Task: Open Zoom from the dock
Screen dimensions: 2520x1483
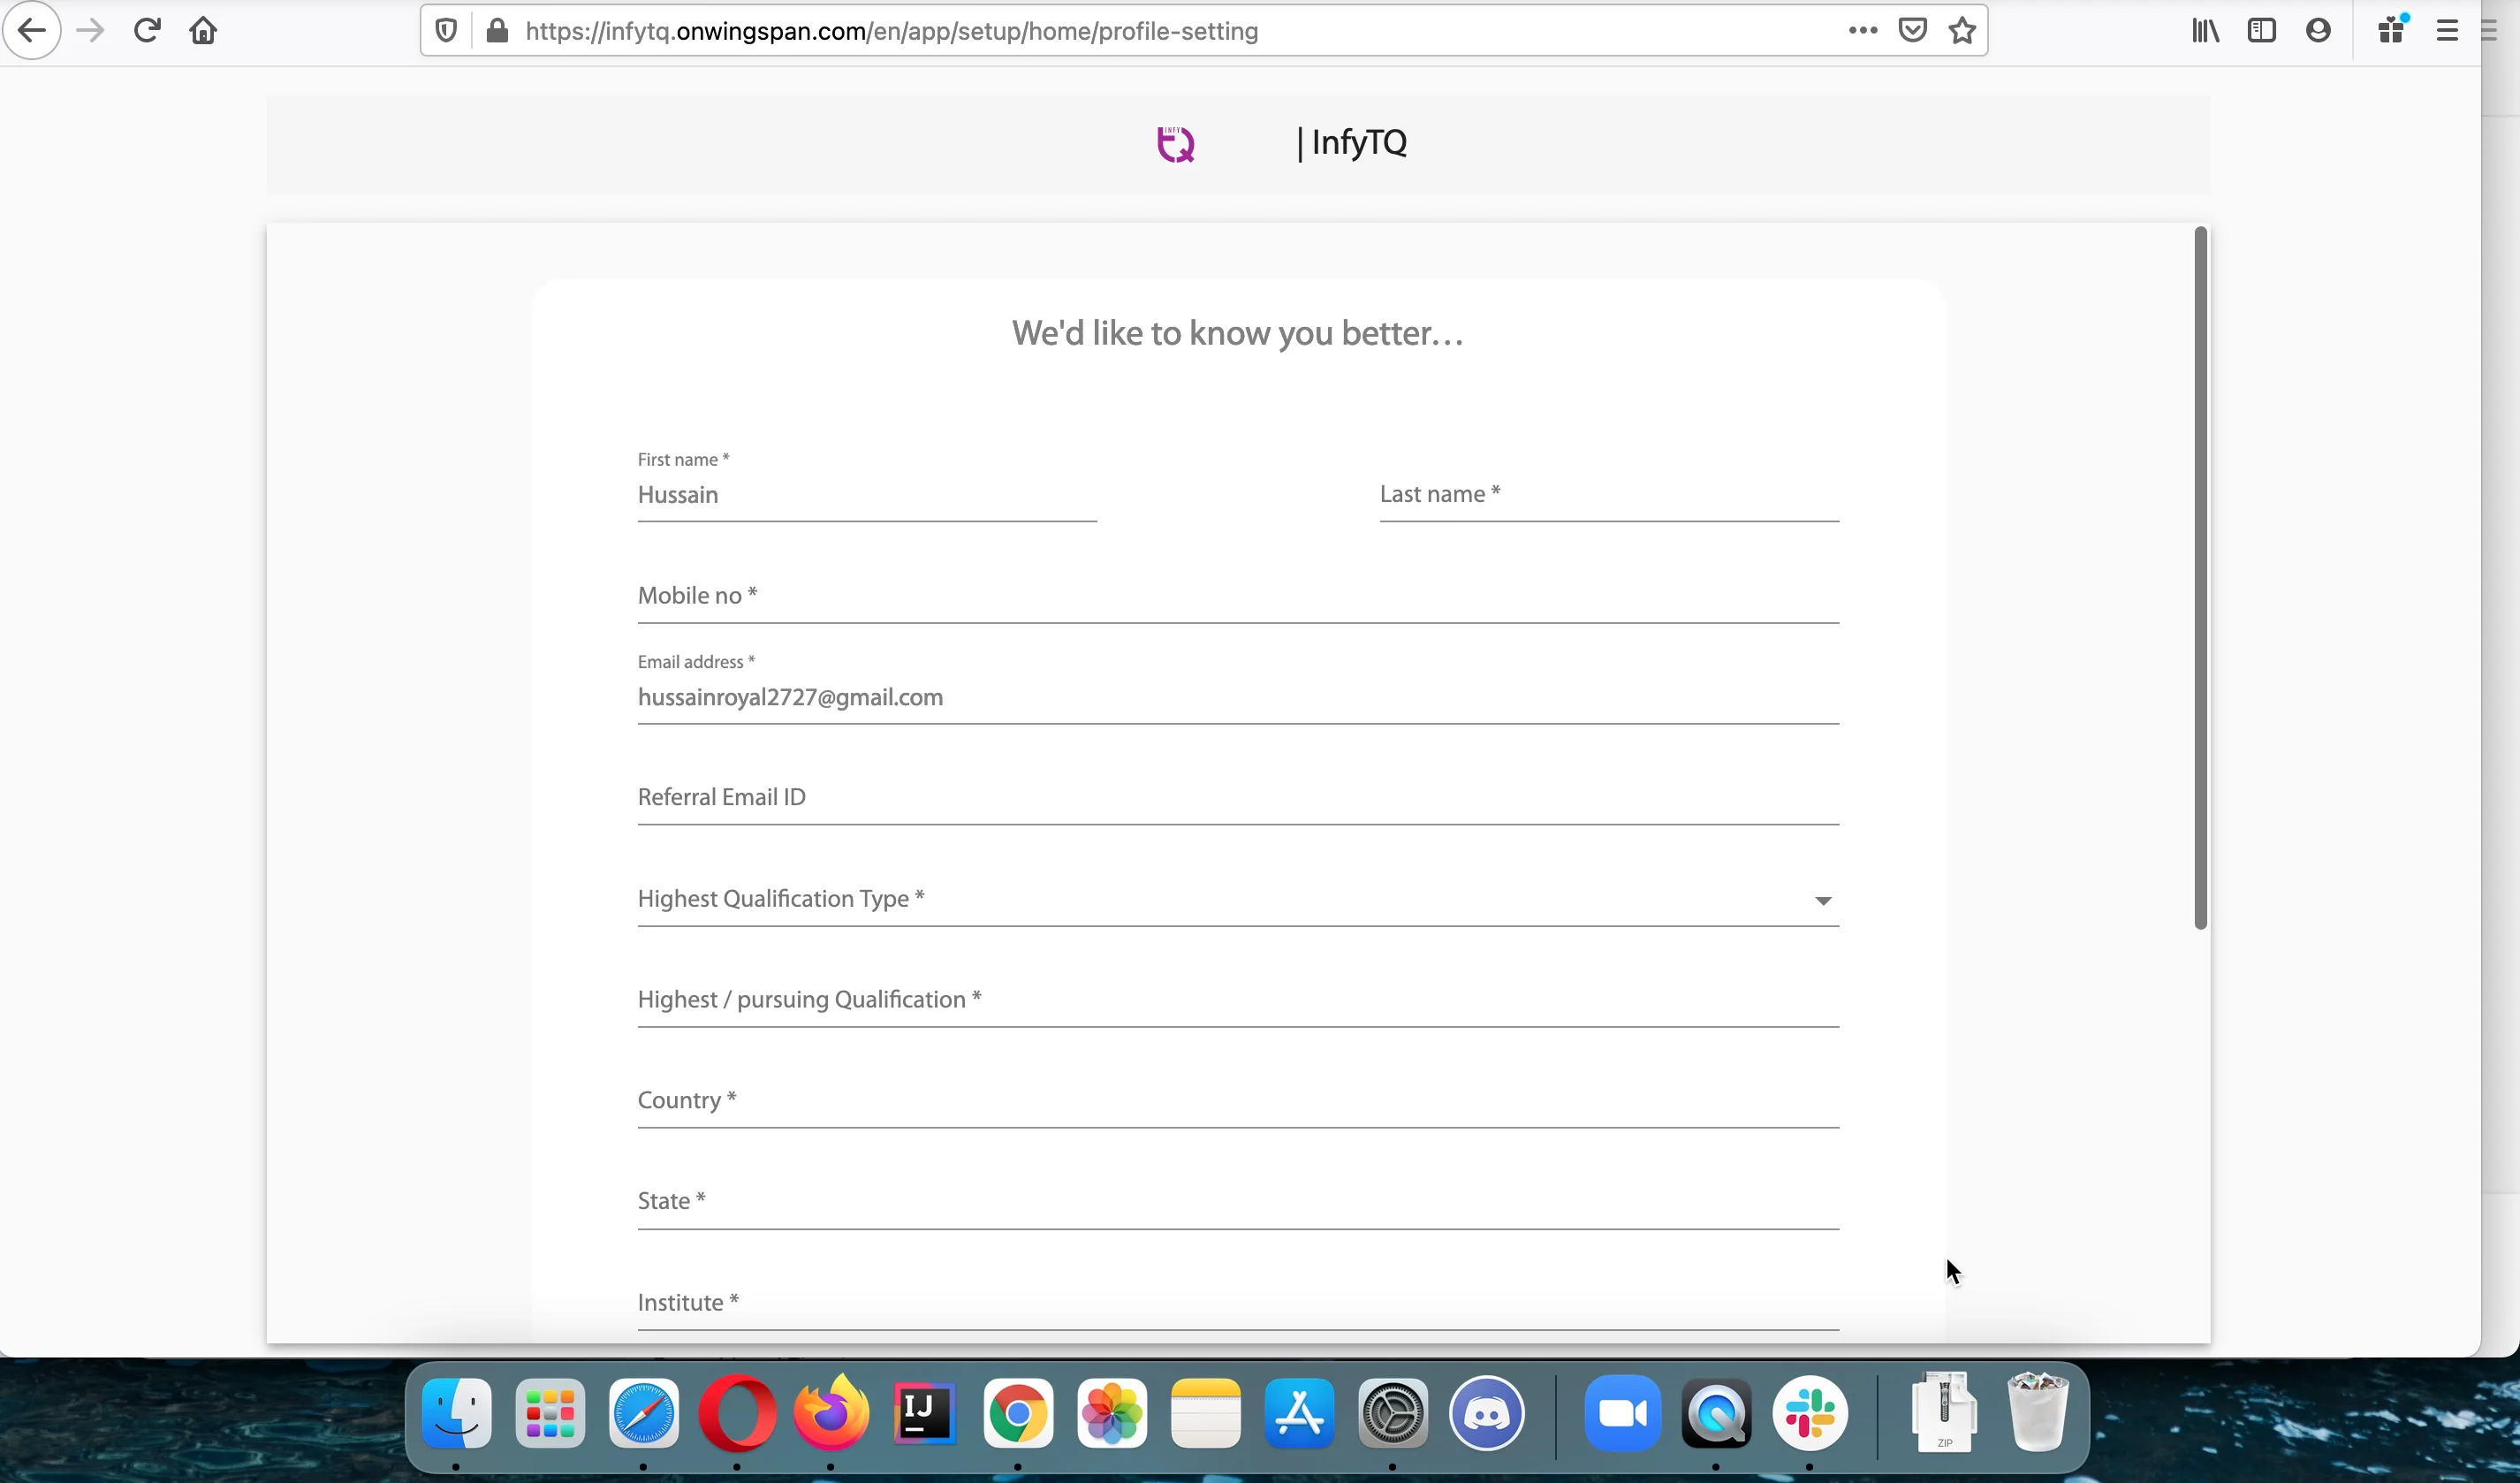Action: (1623, 1413)
